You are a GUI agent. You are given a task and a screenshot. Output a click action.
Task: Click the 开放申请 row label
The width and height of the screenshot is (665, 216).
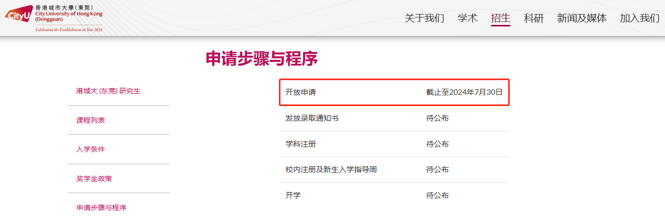click(301, 92)
